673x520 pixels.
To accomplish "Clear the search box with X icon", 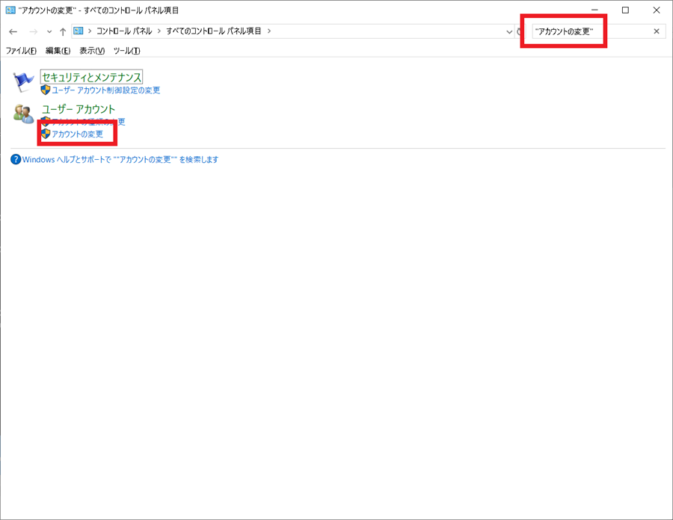I will (x=657, y=31).
